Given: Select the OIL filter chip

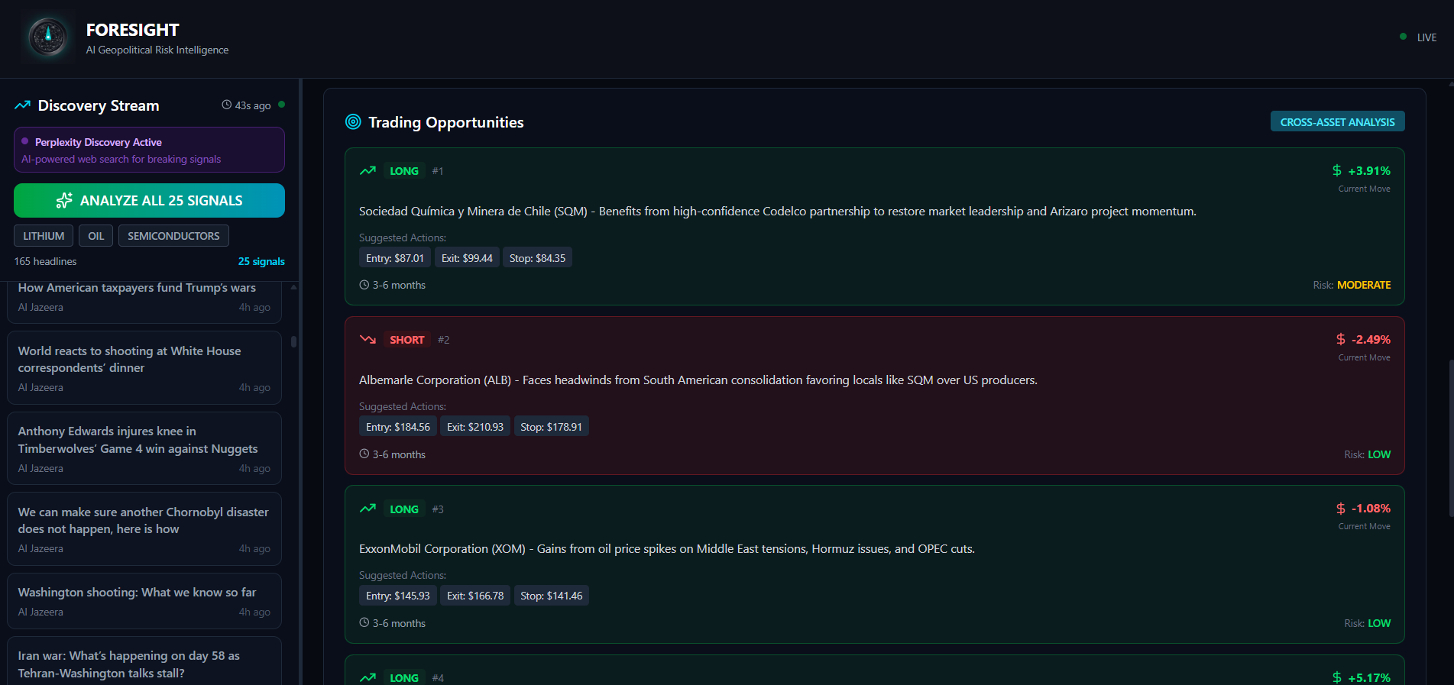Looking at the screenshot, I should 96,236.
